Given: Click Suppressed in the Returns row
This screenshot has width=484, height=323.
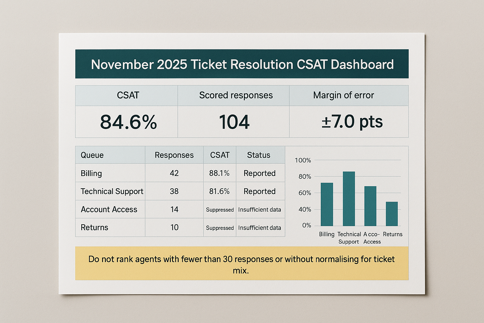Looking at the screenshot, I should (x=220, y=228).
